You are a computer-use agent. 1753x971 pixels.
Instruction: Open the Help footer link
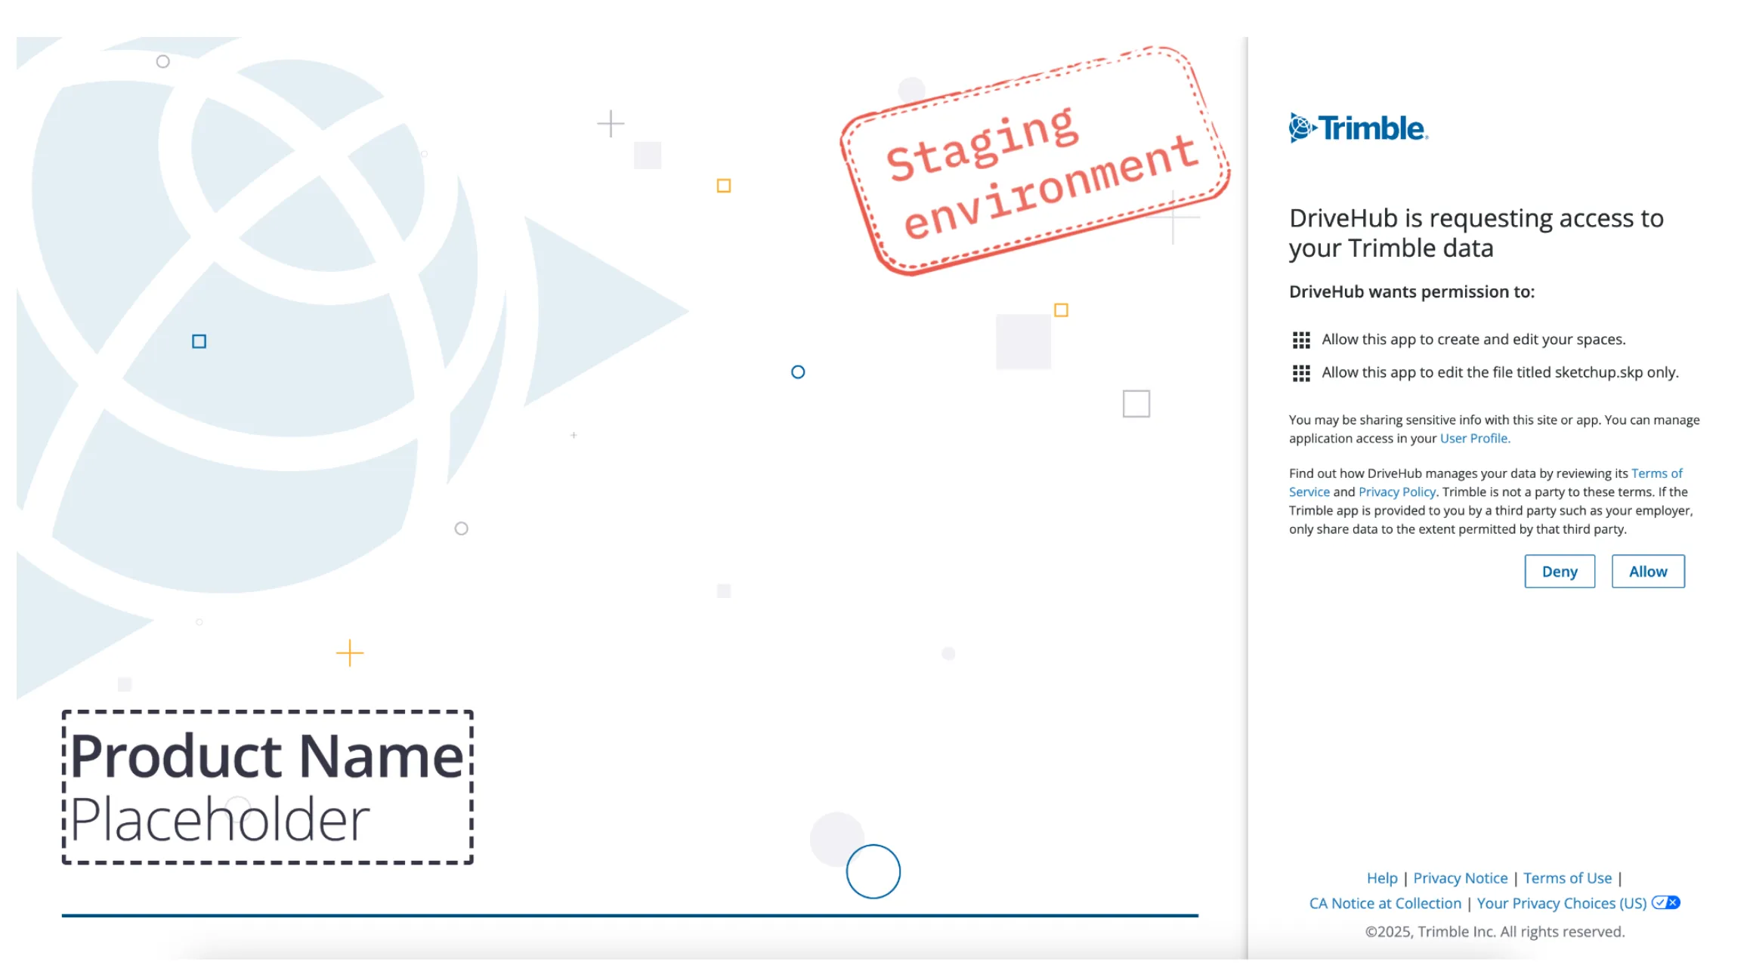(x=1382, y=878)
